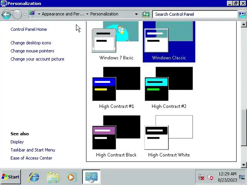Open Ease of Access Center link
This screenshot has height=185, width=247.
31,158
